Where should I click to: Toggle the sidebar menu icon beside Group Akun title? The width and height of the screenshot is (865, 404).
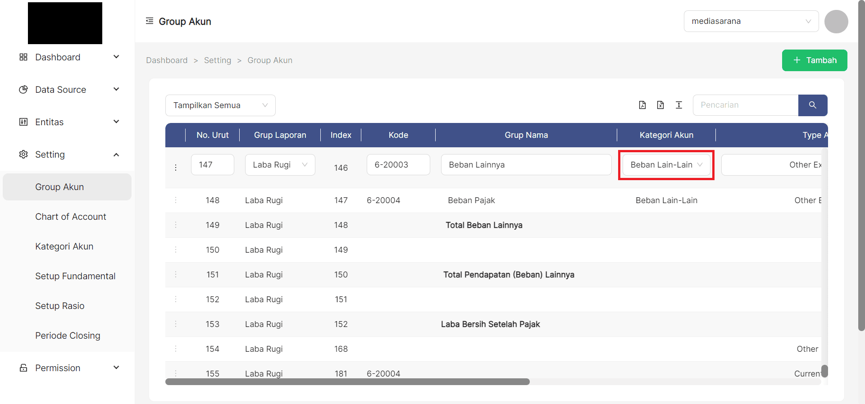click(x=150, y=21)
